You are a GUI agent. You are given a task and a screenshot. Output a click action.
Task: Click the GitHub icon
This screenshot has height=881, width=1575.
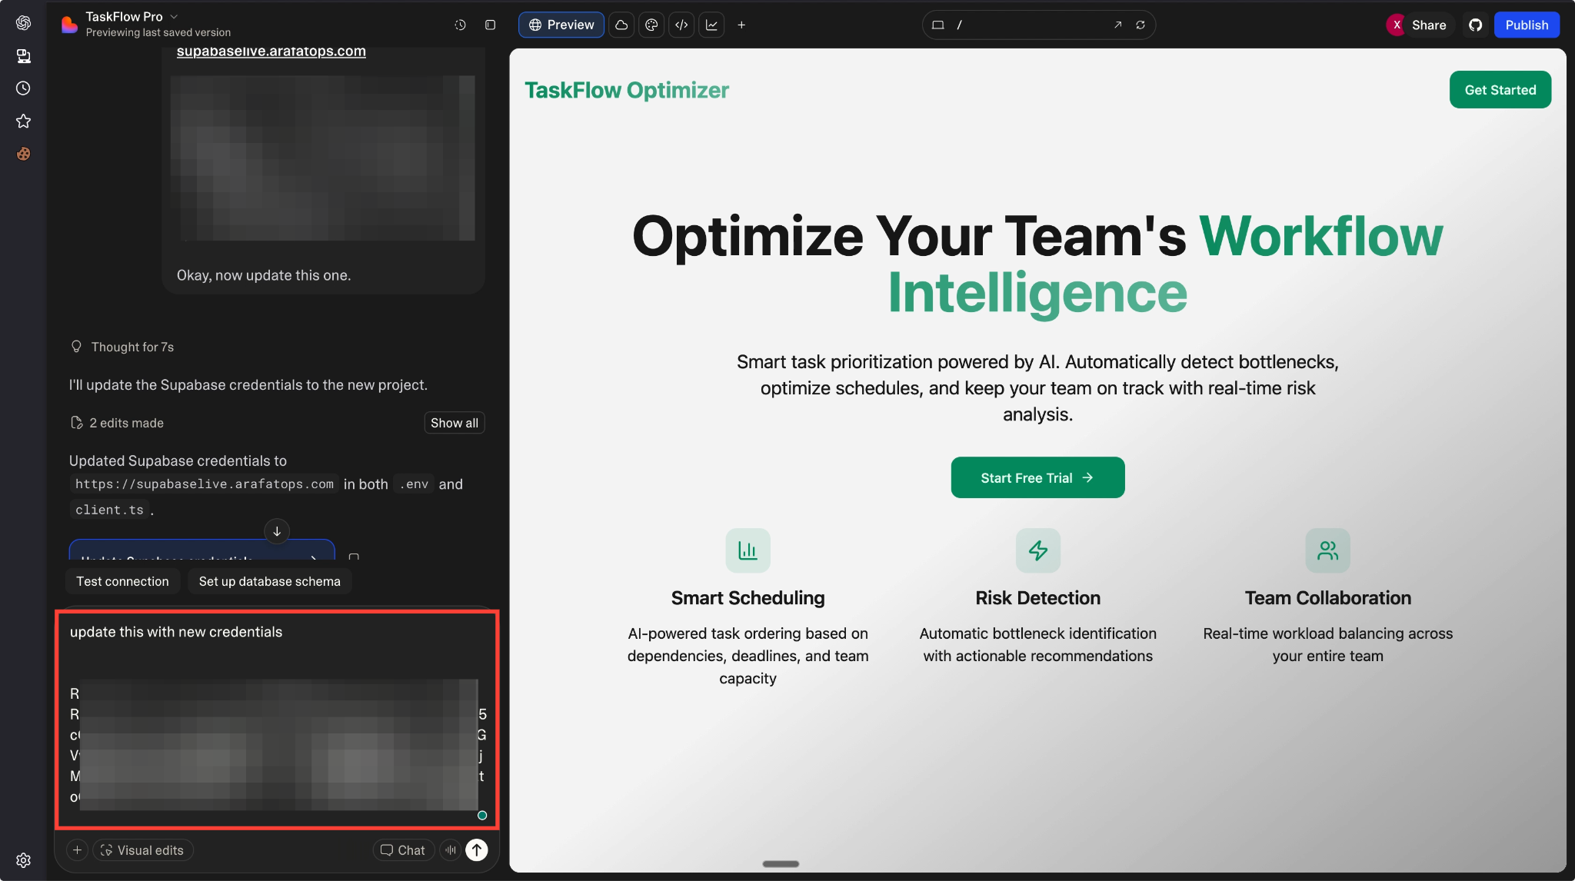point(1475,25)
